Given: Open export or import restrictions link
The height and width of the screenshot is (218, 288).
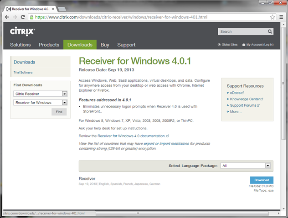Looking at the screenshot, I should (x=166, y=144).
